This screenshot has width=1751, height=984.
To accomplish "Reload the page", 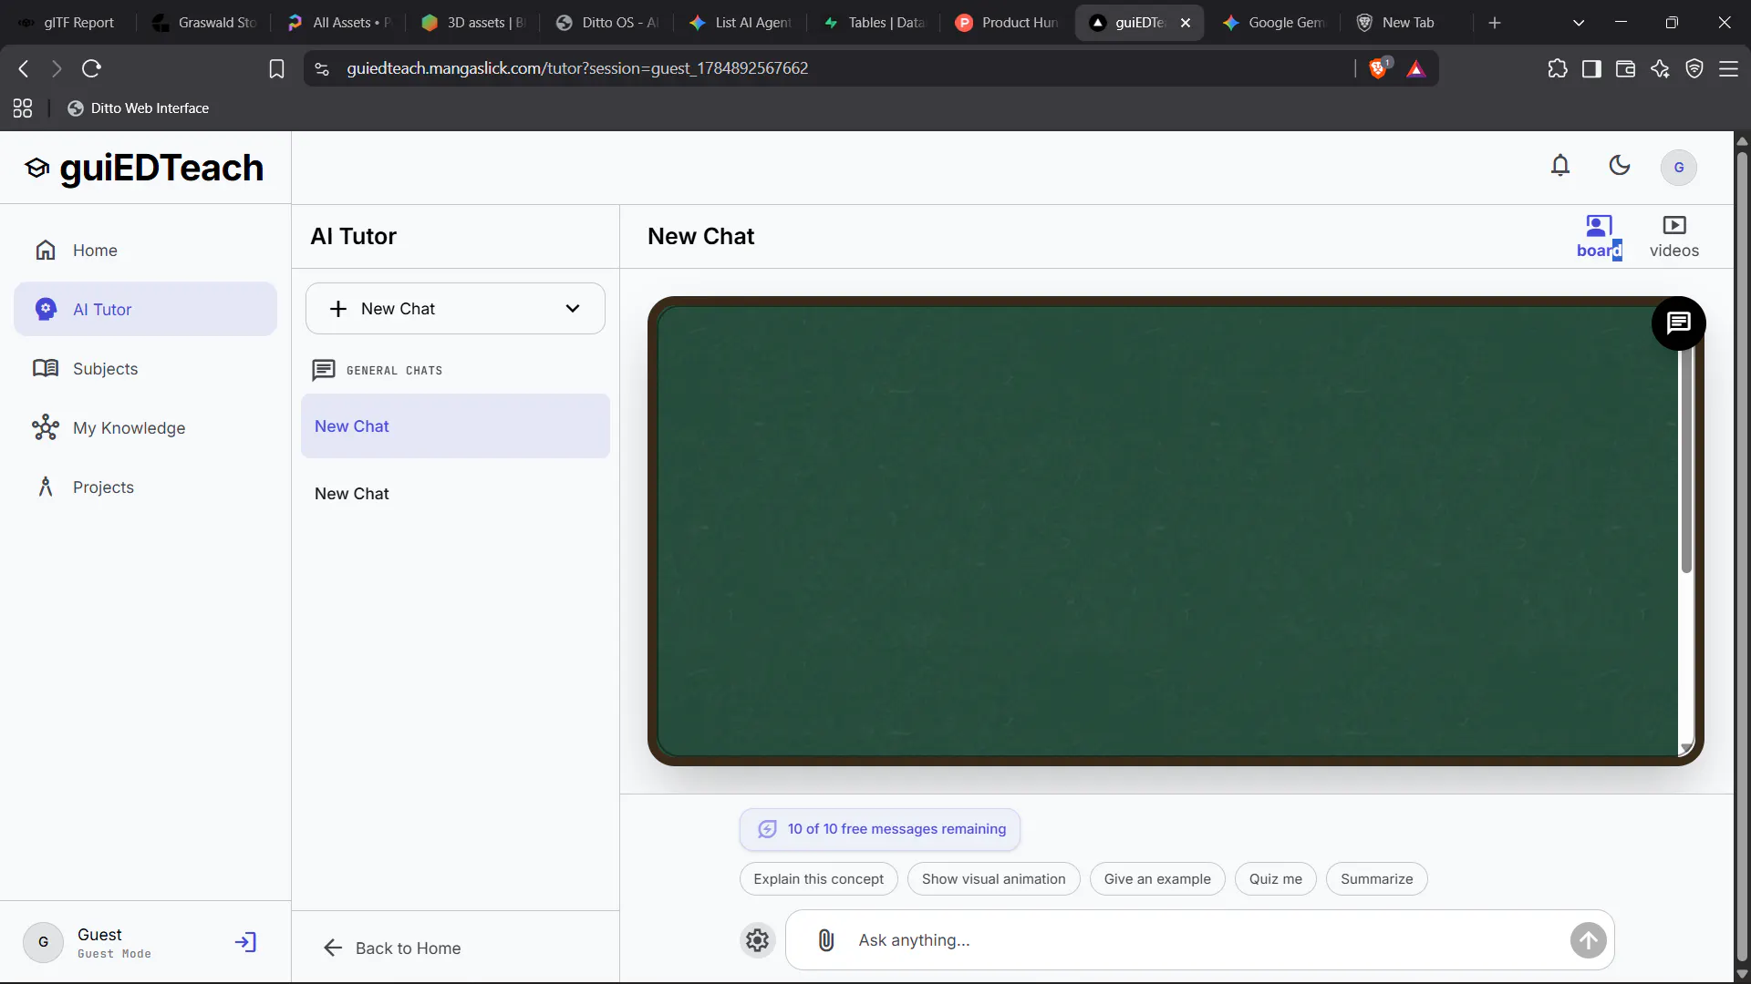I will tap(91, 68).
